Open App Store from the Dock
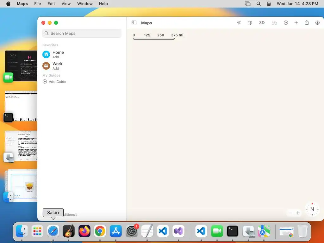 click(x=116, y=231)
